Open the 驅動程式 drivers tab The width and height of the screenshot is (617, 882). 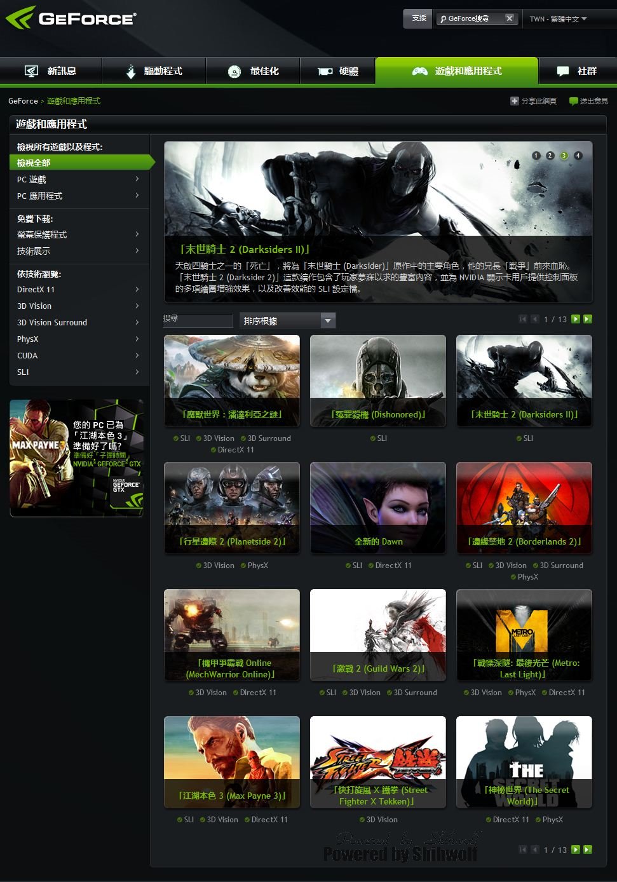pyautogui.click(x=154, y=71)
